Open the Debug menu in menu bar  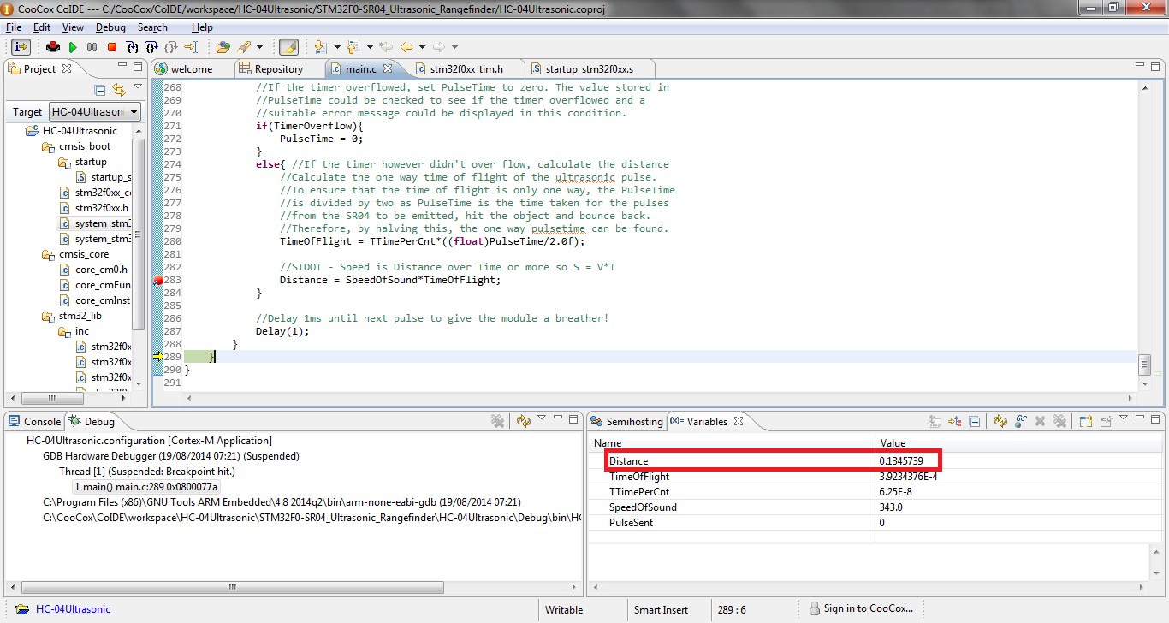pyautogui.click(x=110, y=27)
